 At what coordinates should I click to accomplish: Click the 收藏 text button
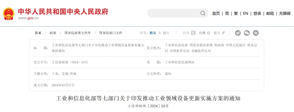tap(202, 33)
